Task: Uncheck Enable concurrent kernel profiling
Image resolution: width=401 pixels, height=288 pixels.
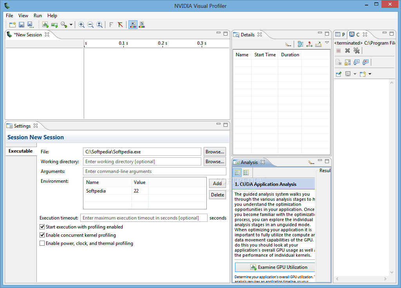Action: [x=42, y=235]
